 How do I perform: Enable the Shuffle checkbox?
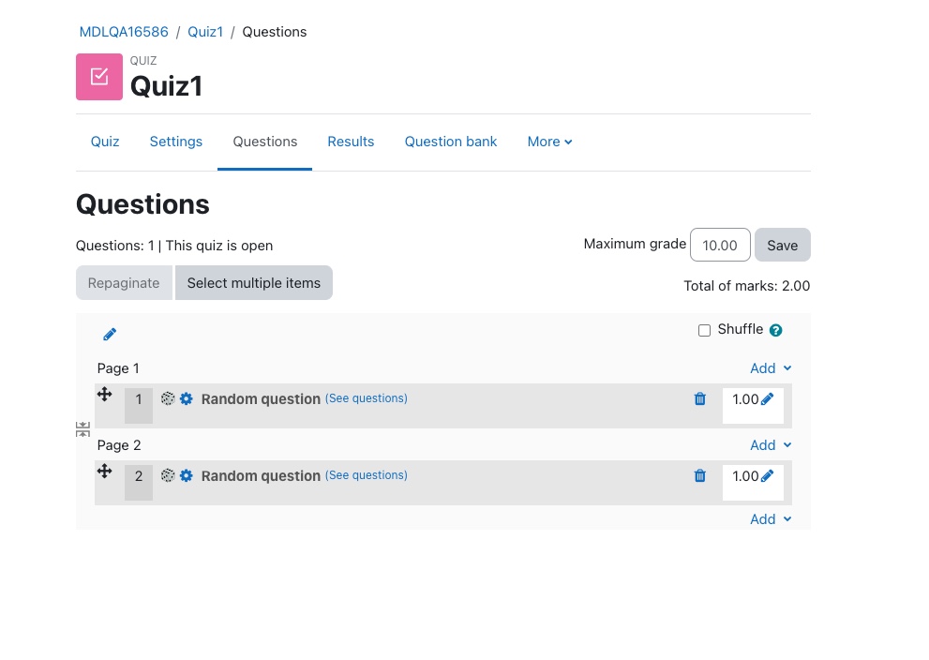(704, 331)
